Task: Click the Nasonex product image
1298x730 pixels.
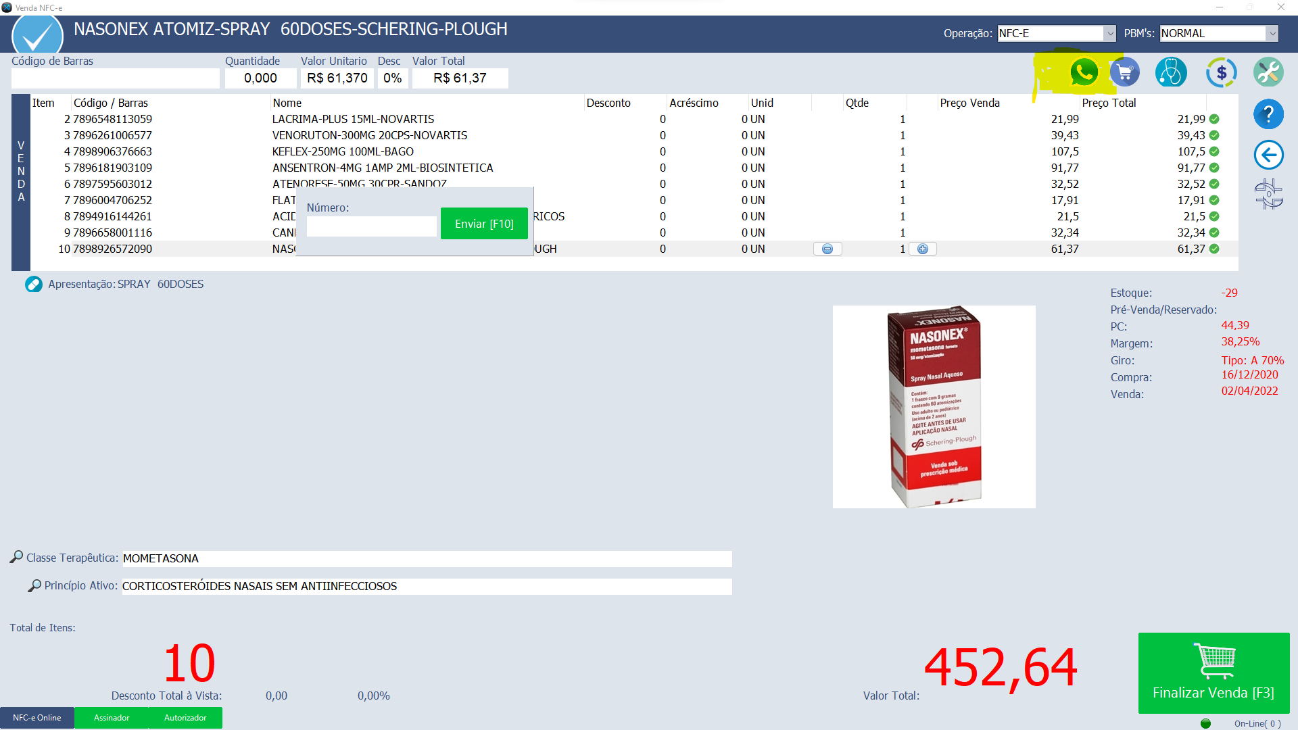Action: (x=934, y=407)
